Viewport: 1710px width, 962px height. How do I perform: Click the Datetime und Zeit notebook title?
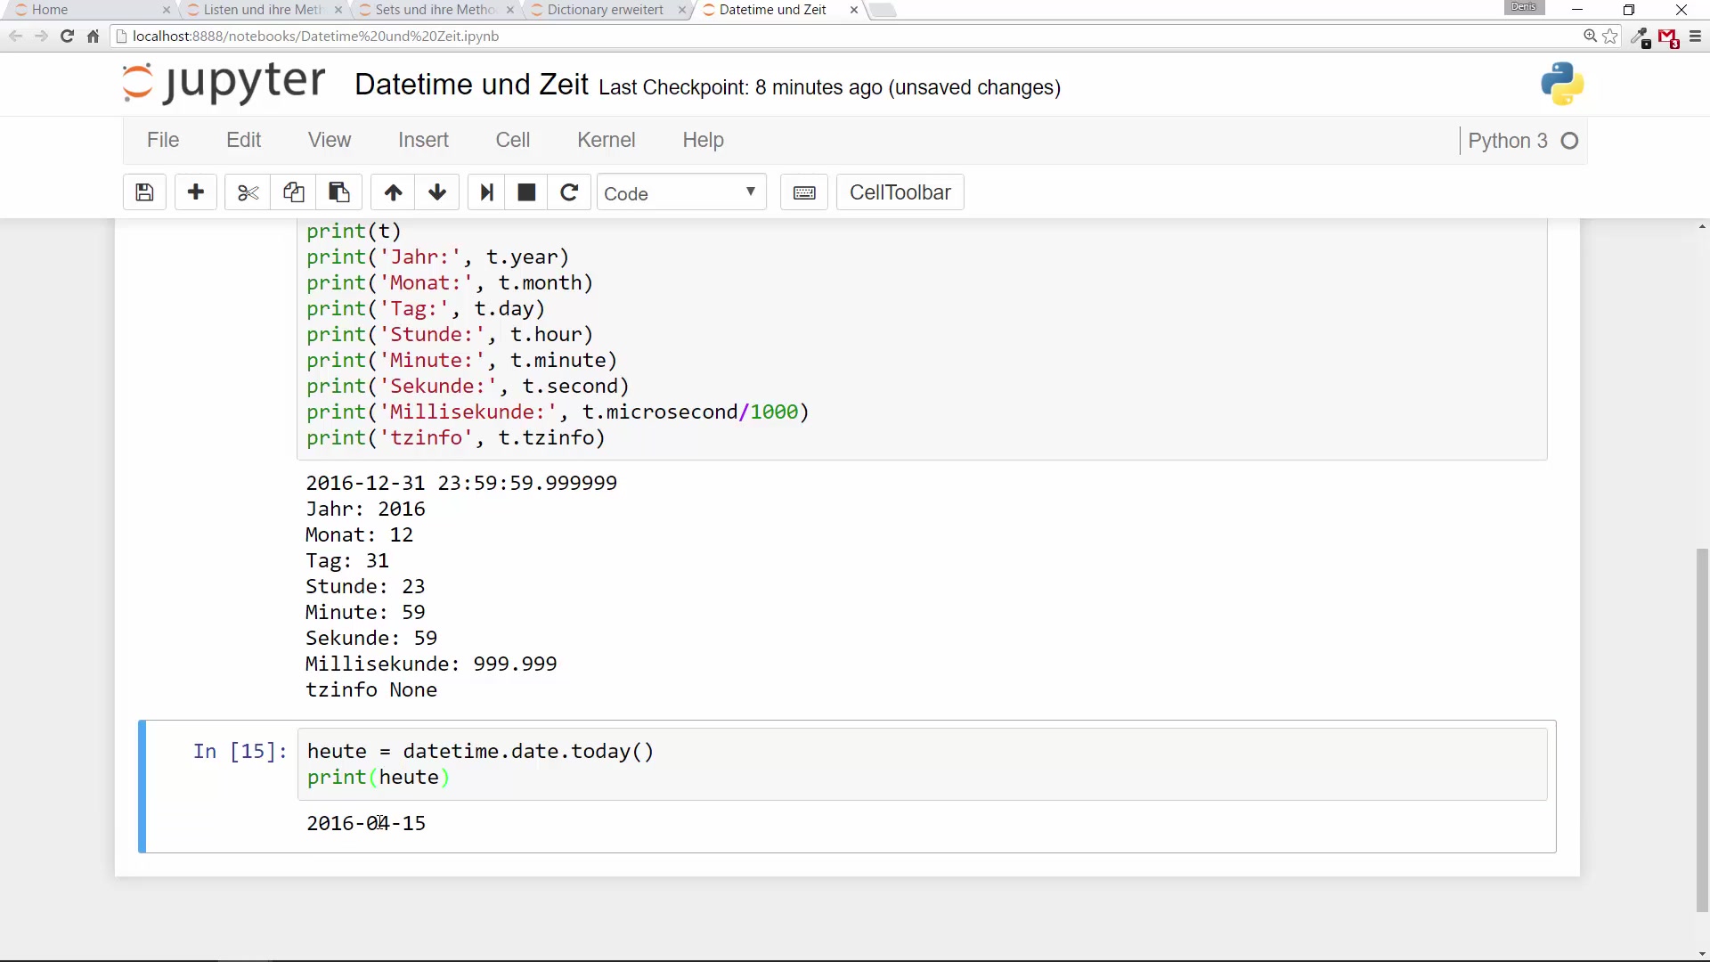[x=471, y=85]
